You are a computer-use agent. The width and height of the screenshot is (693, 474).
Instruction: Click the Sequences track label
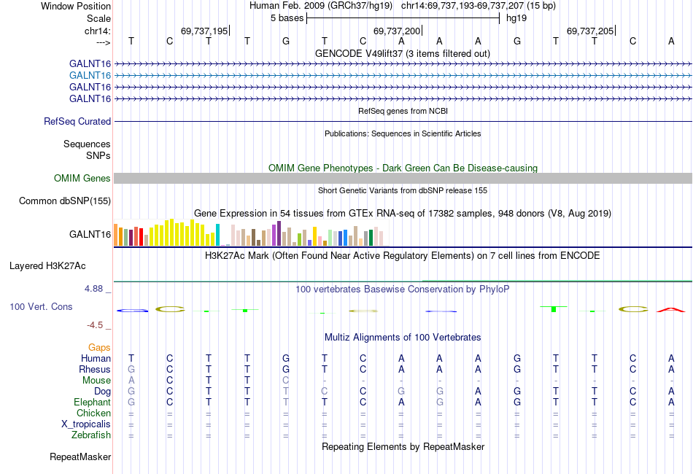87,144
